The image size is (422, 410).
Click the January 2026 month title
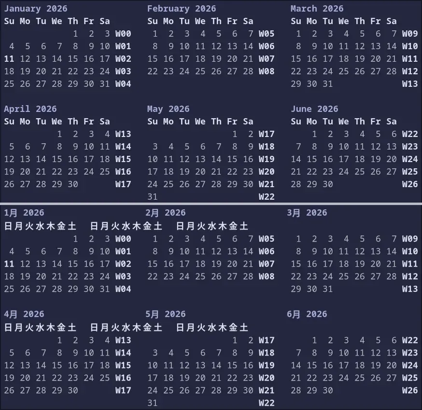(x=36, y=9)
